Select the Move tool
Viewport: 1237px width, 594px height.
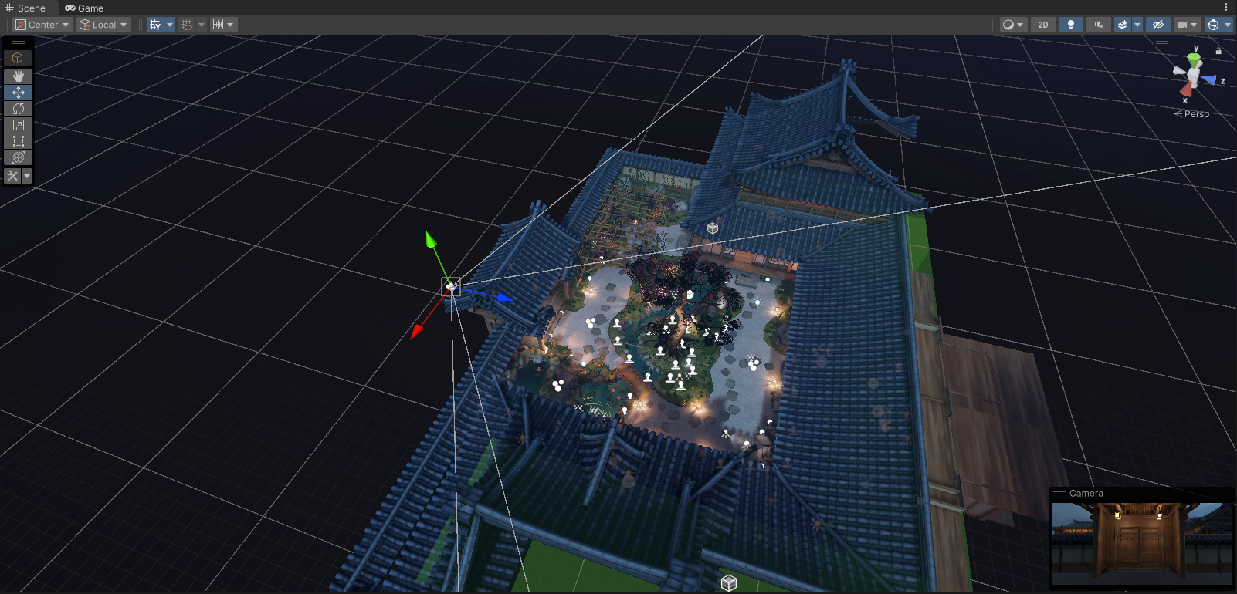point(19,92)
